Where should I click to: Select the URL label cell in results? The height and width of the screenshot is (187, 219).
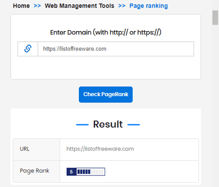36,150
